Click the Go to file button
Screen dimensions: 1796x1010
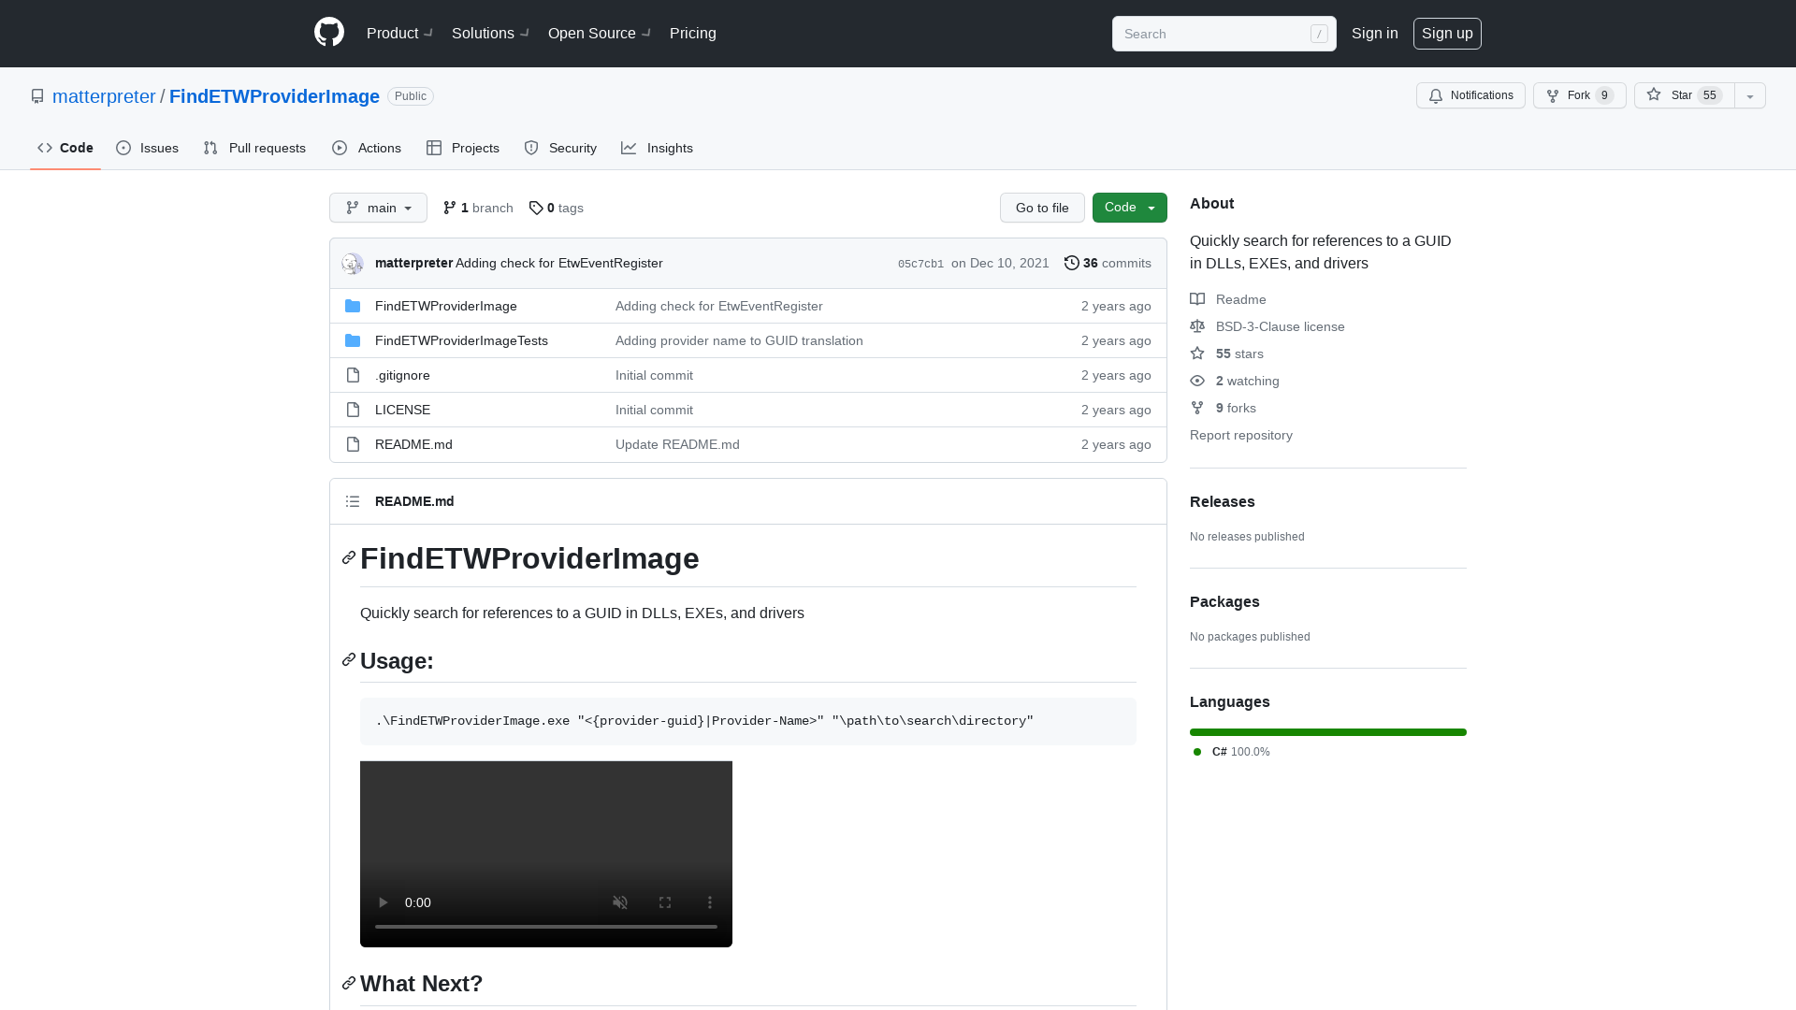point(1042,208)
